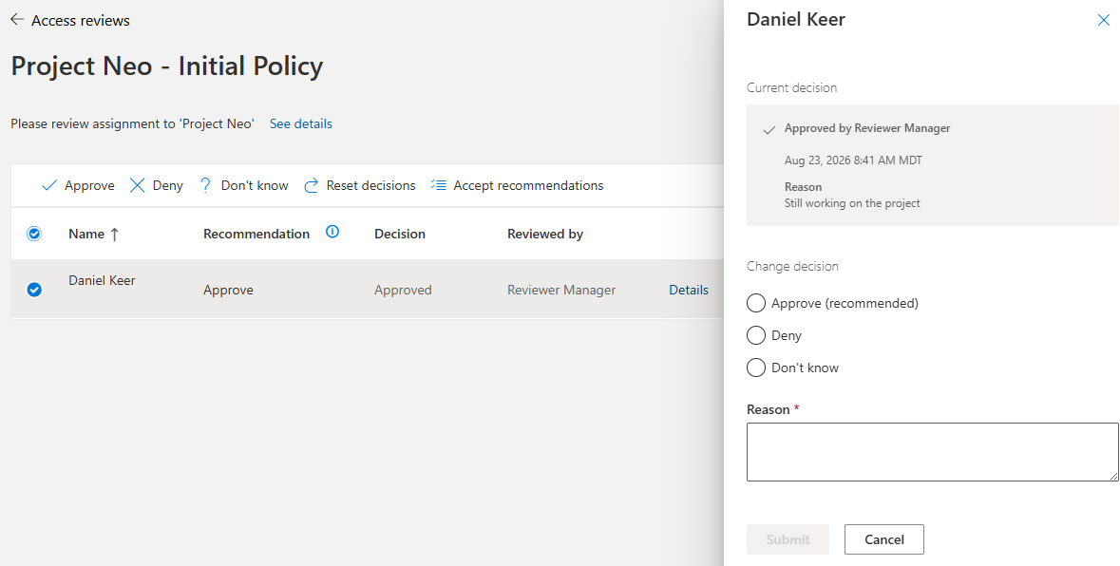This screenshot has height=566, width=1120.
Task: Click the Cancel button
Action: (x=884, y=539)
